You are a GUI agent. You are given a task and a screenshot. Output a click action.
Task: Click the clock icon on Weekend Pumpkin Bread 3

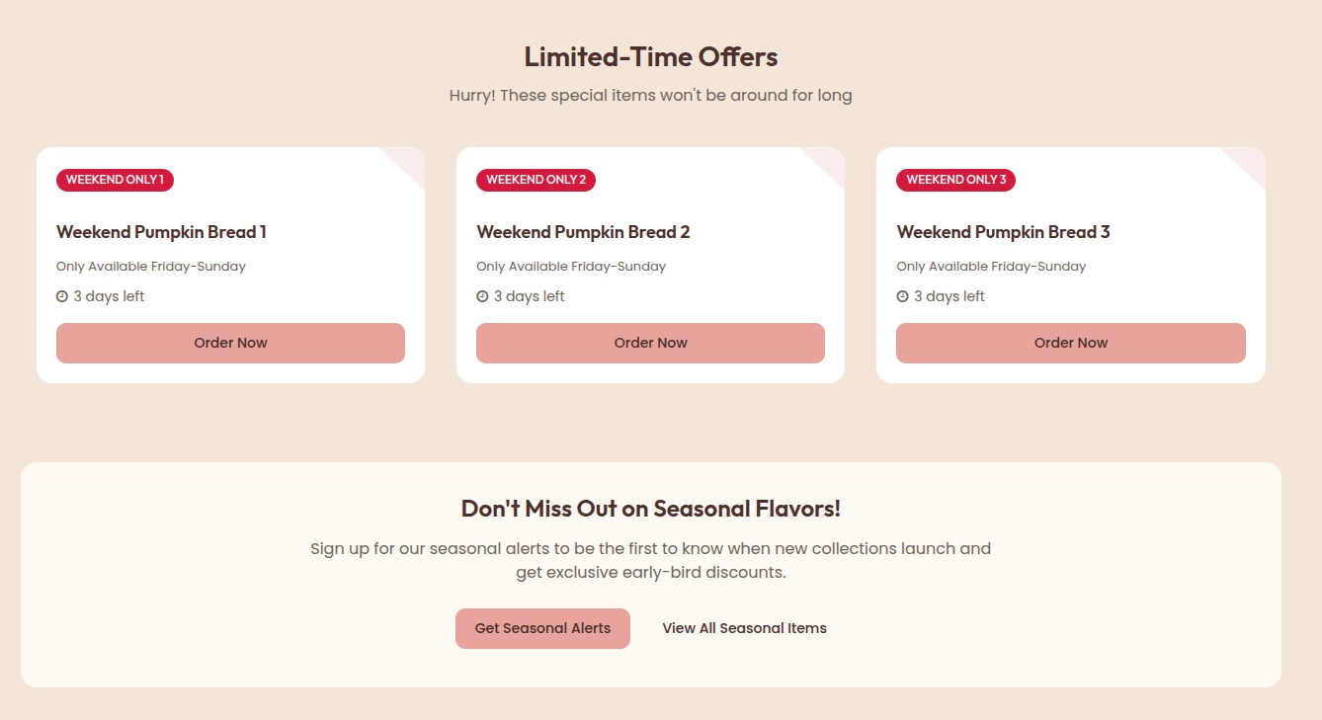pos(902,295)
